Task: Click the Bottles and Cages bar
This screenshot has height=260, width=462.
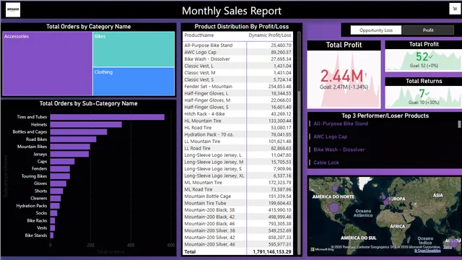Action: (79, 131)
